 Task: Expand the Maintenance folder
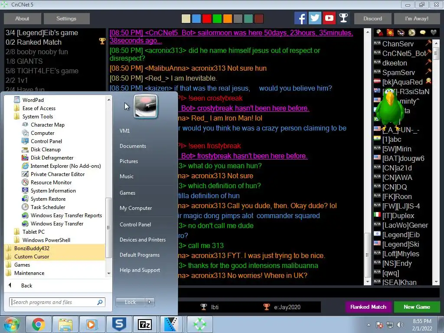(29, 273)
